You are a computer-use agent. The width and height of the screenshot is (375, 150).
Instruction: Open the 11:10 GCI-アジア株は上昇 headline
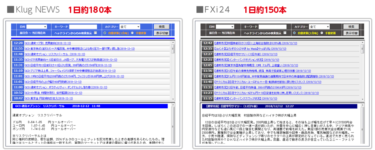pos(70,71)
